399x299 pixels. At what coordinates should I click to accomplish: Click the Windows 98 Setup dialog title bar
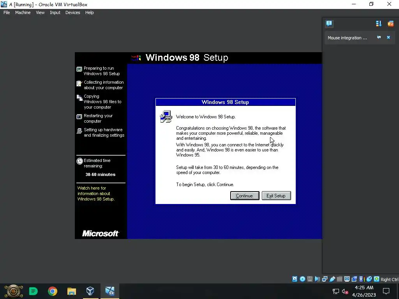click(226, 102)
